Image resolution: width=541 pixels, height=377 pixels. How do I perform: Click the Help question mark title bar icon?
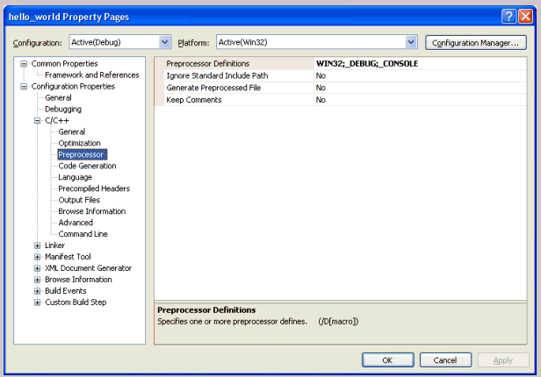pyautogui.click(x=509, y=16)
